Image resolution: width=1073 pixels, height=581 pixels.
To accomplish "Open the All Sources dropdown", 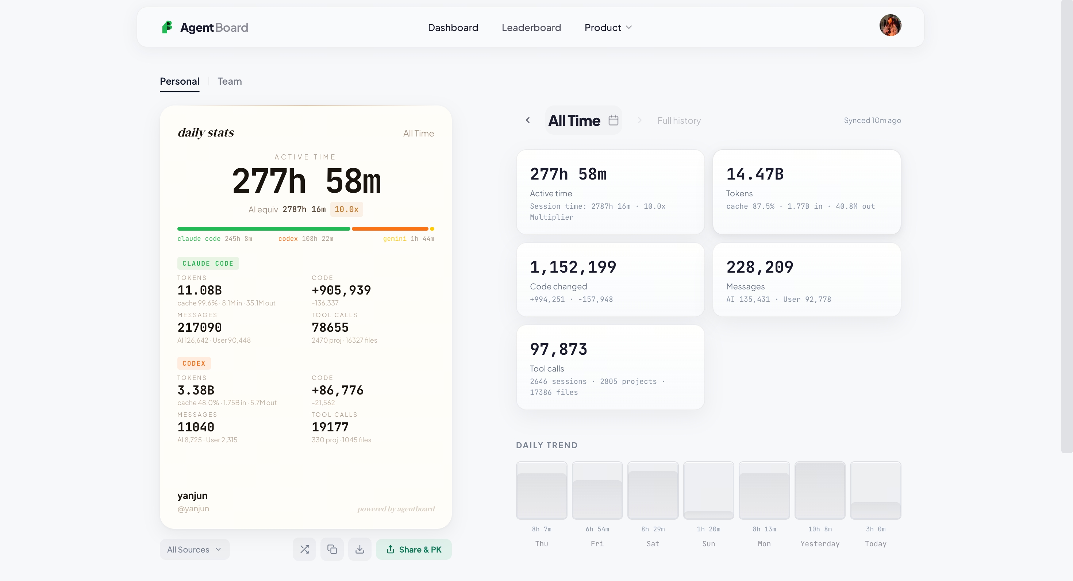I will [195, 549].
